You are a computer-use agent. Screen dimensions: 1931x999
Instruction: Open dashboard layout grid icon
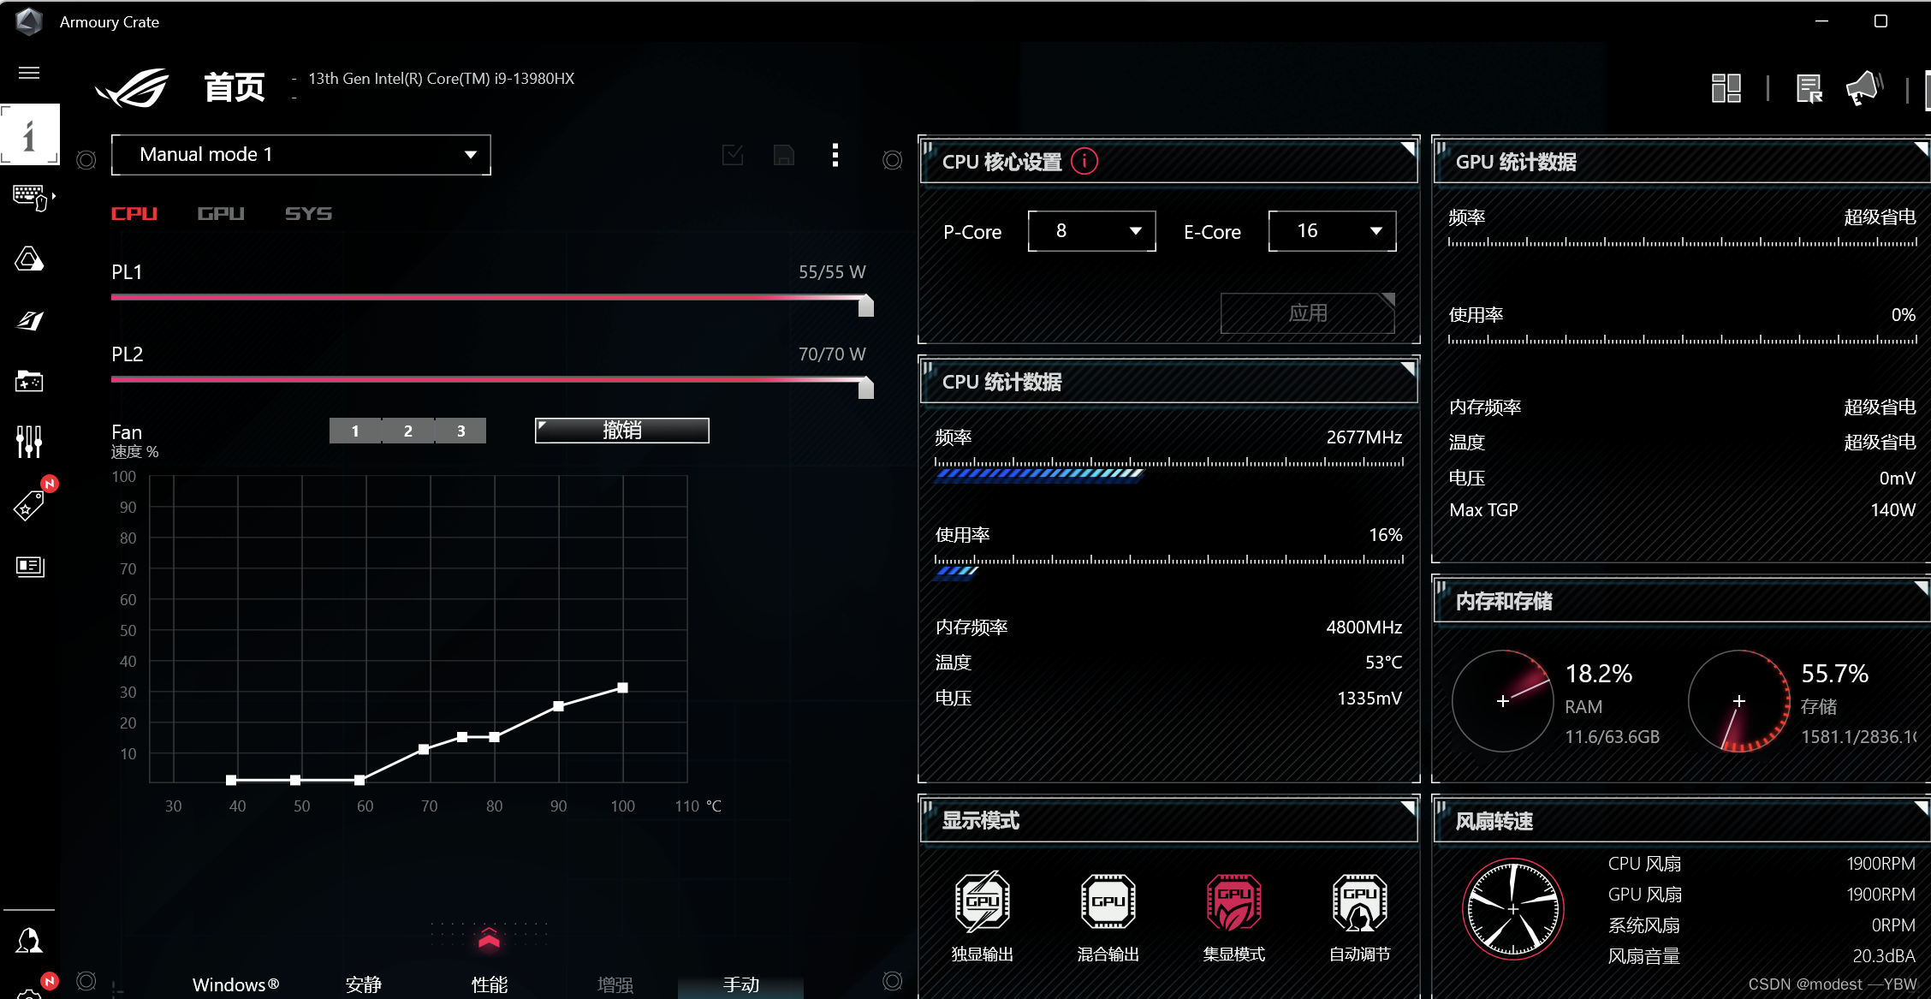1726,87
